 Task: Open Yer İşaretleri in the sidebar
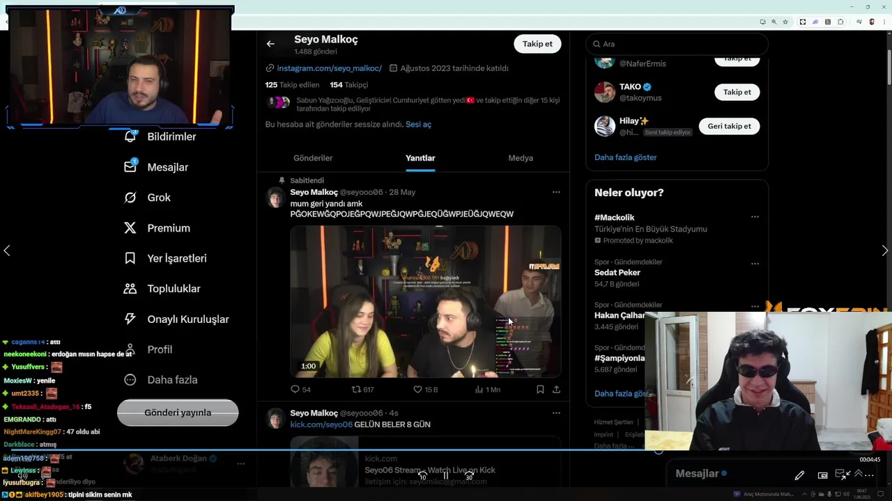pyautogui.click(x=166, y=258)
